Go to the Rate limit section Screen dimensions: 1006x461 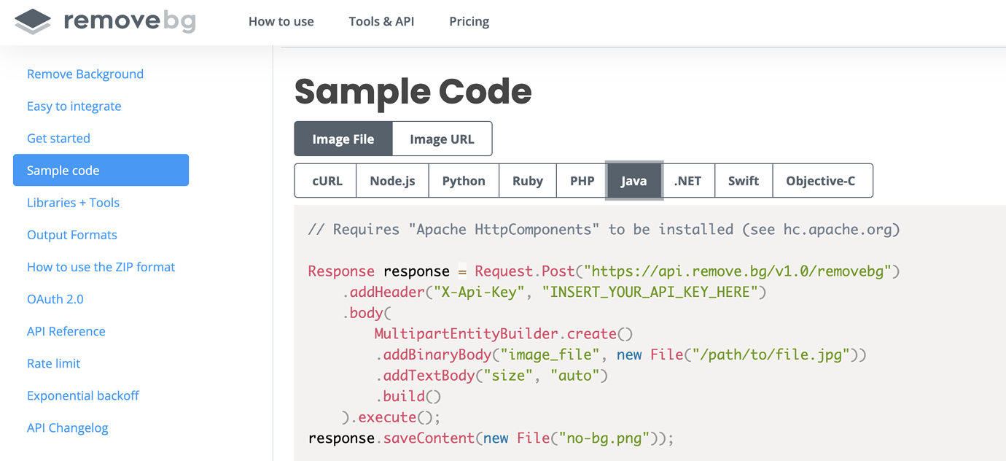tap(54, 363)
